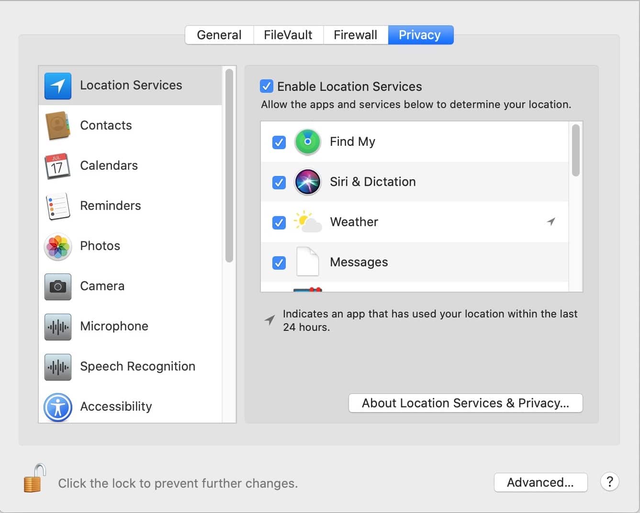This screenshot has height=513, width=640.
Task: Uncheck the Messages location checkbox
Action: [279, 263]
